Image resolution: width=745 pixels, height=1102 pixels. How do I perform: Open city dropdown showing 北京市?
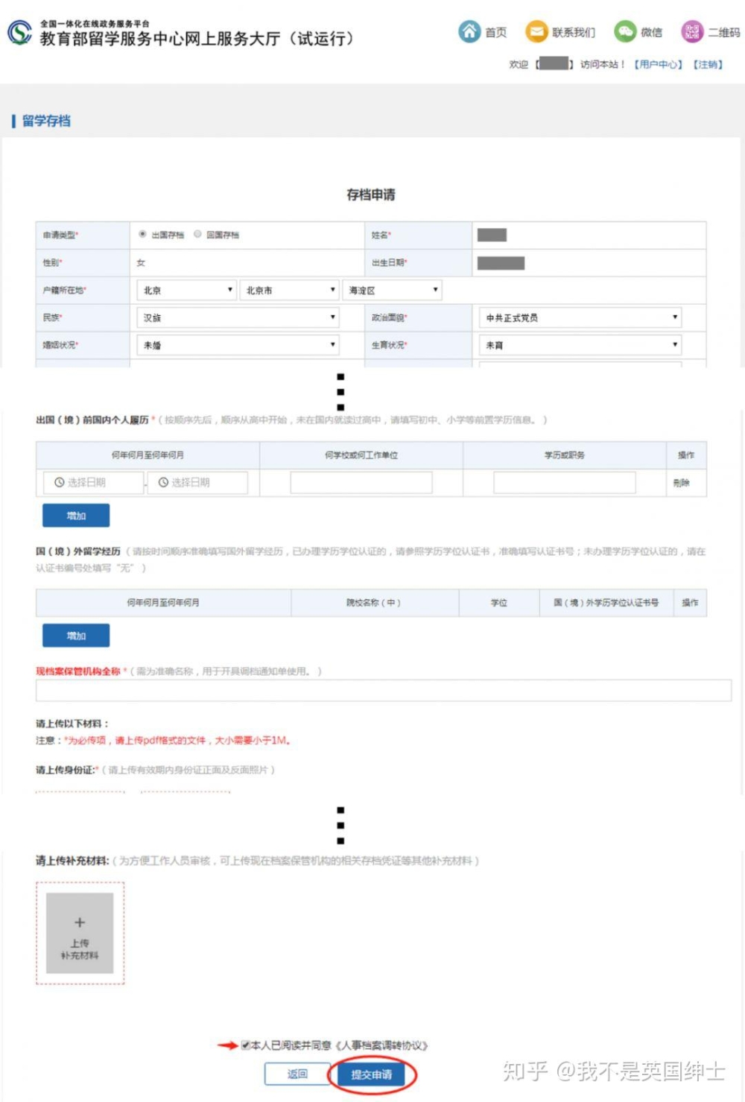click(290, 290)
